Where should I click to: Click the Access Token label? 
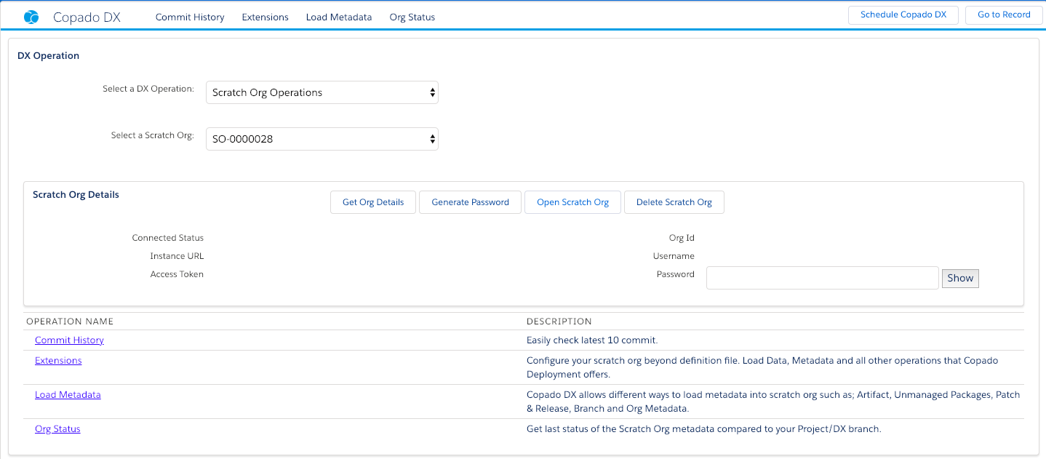click(177, 274)
